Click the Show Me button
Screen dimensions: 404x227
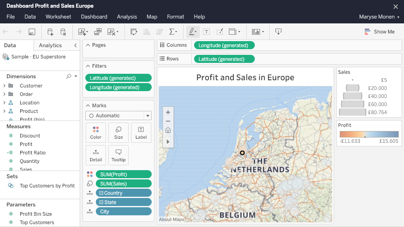click(379, 32)
